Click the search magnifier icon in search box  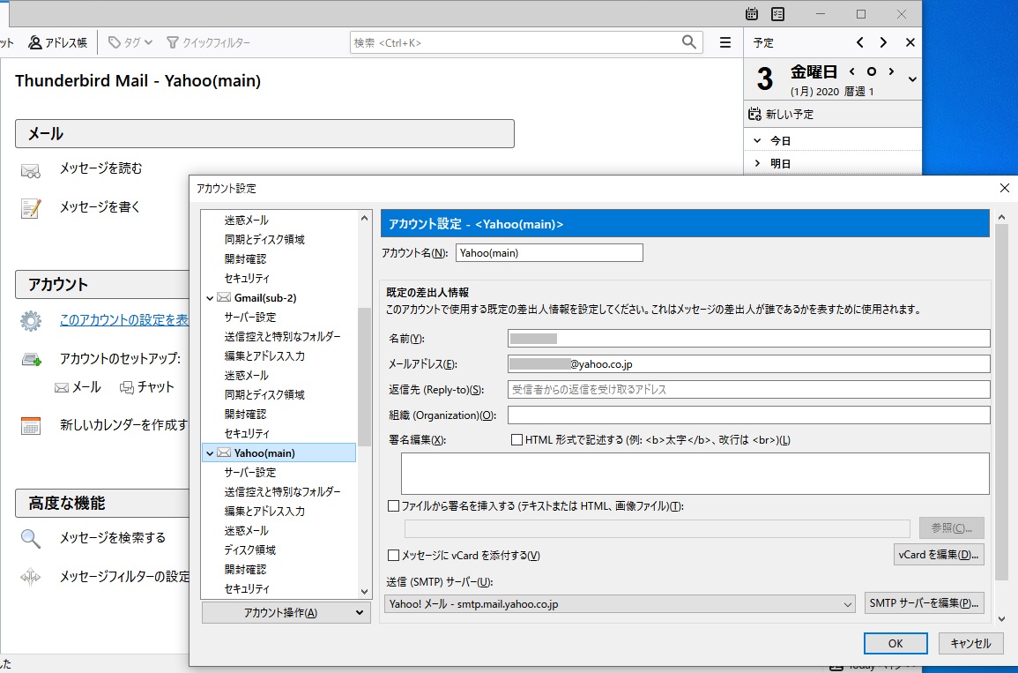[689, 42]
